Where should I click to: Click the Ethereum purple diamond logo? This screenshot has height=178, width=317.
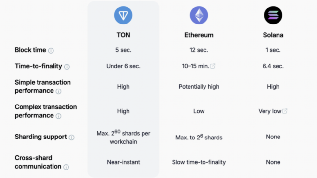pyautogui.click(x=199, y=15)
